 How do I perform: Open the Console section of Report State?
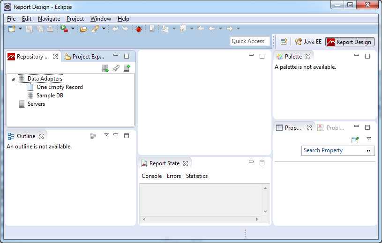(151, 176)
